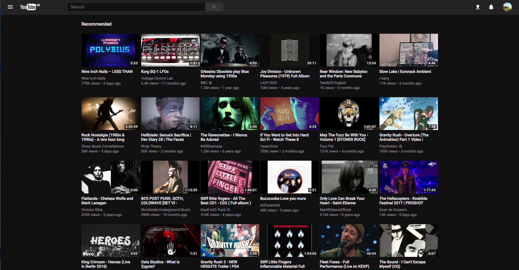Screen dimensions: 519x270
Task: Click title 'Fleet Foxes - Full Performance'
Action: 344,264
